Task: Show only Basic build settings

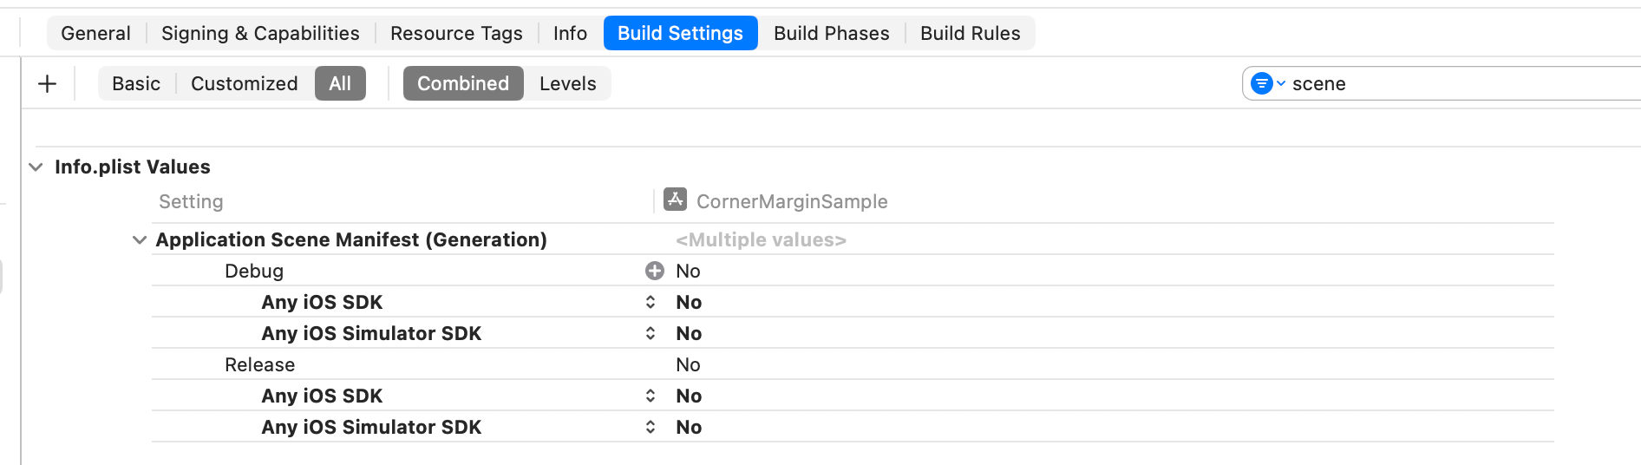Action: click(x=136, y=83)
